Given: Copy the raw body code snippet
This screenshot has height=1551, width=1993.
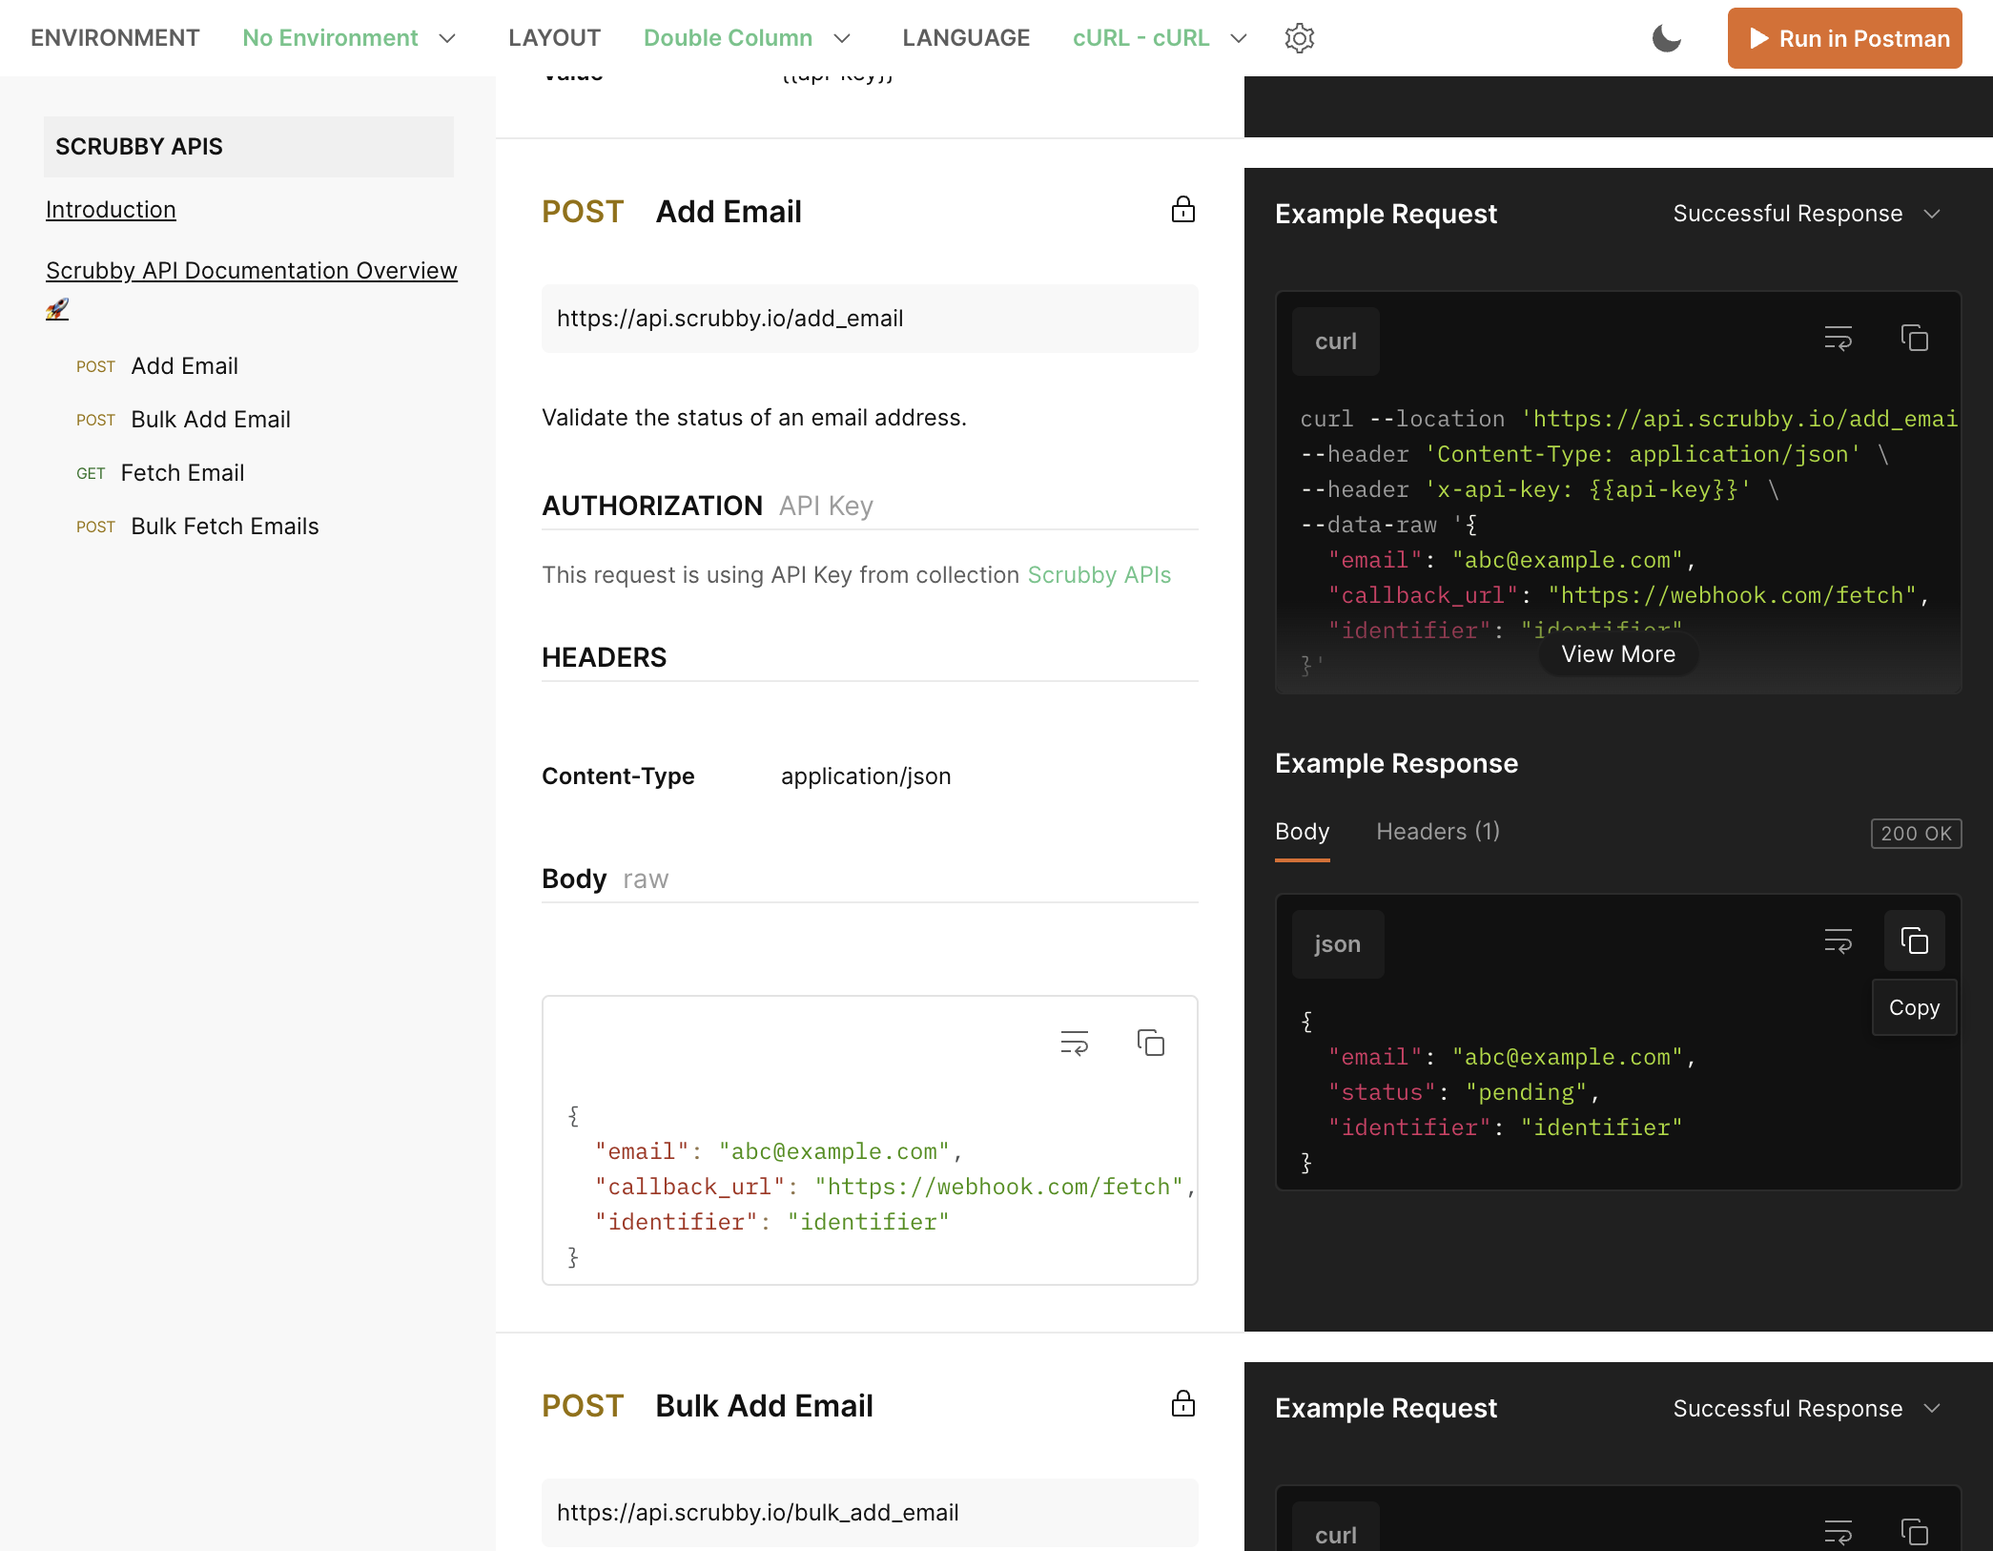Looking at the screenshot, I should (1151, 1043).
